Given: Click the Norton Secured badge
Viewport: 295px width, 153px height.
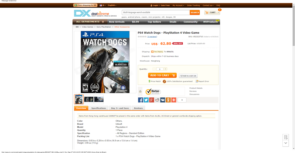Looking at the screenshot, I should (153, 92).
